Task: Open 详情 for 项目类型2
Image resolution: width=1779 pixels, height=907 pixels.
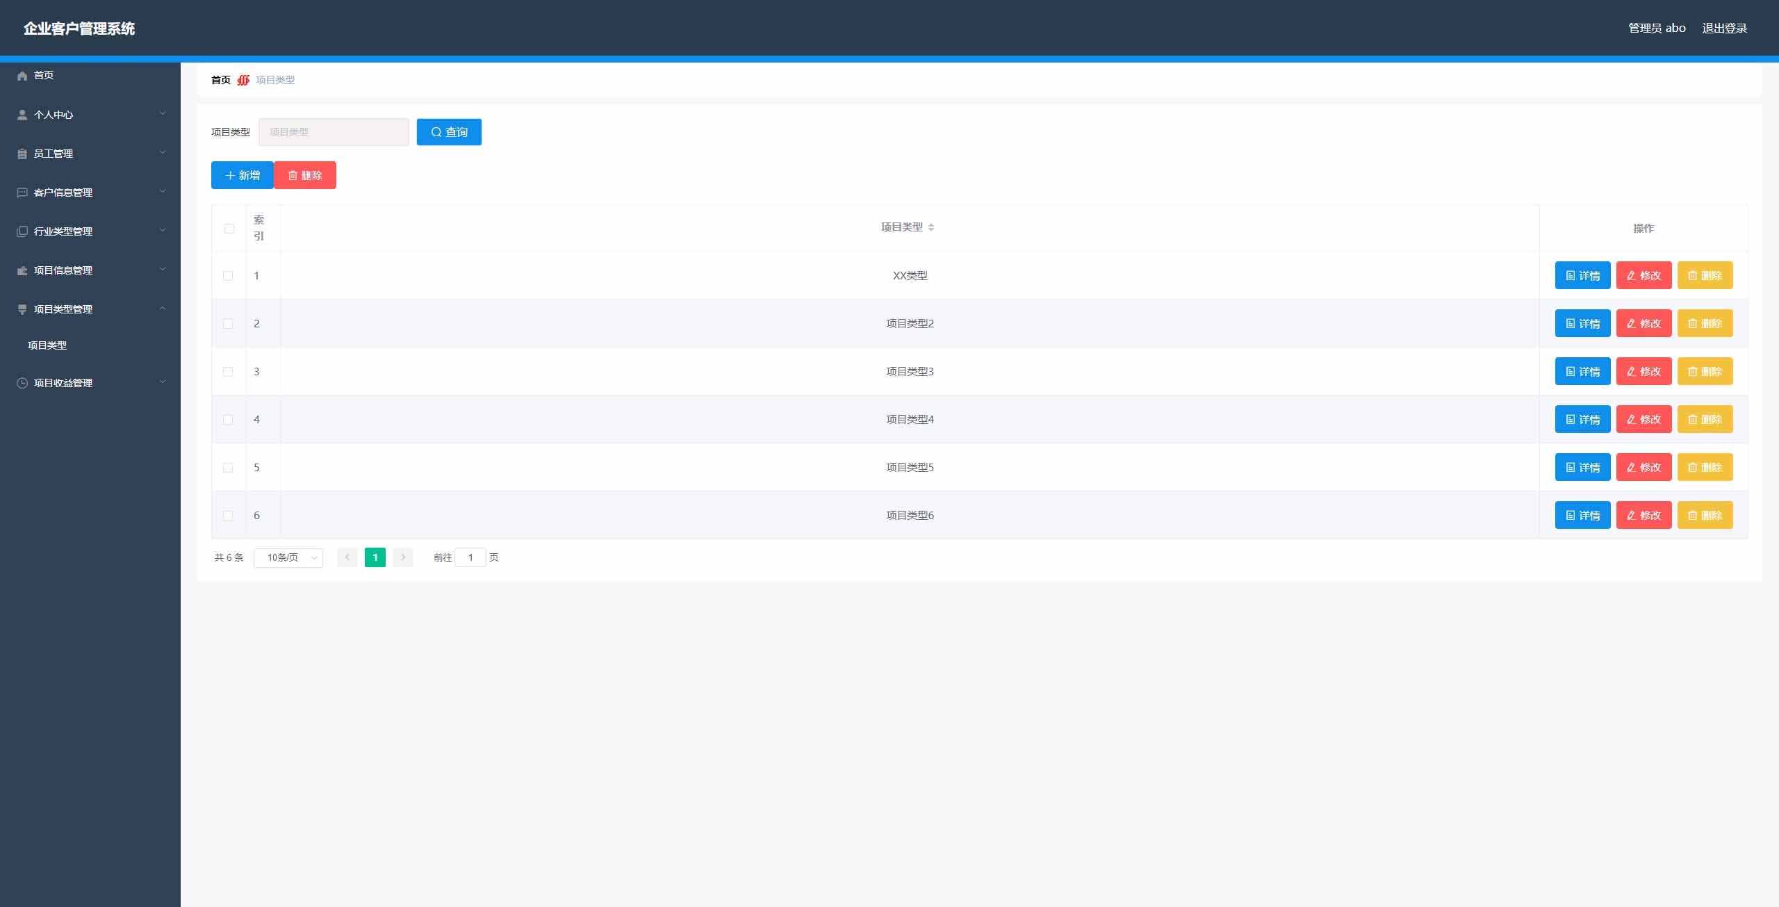Action: click(1582, 323)
